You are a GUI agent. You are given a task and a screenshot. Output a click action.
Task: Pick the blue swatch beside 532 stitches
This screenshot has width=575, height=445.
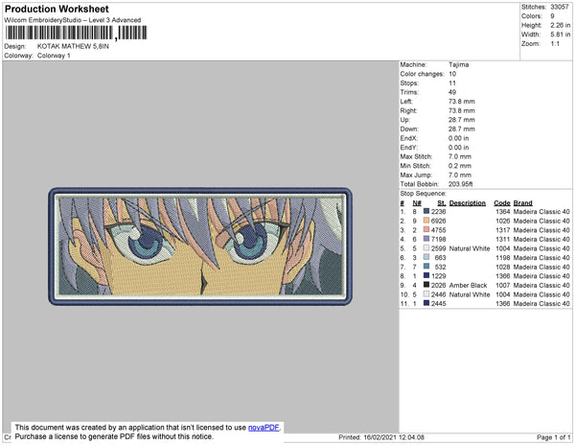click(426, 267)
